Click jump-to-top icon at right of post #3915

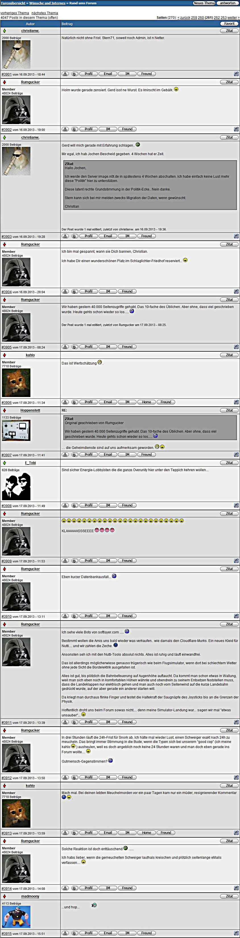point(236,933)
